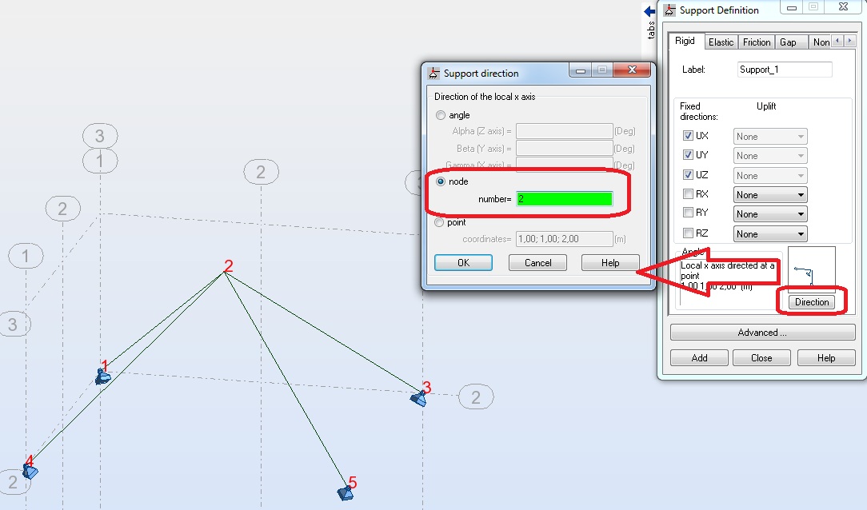Screen dimensions: 867x510
Task: Toggle the UX fixed direction checkbox
Action: tap(688, 136)
